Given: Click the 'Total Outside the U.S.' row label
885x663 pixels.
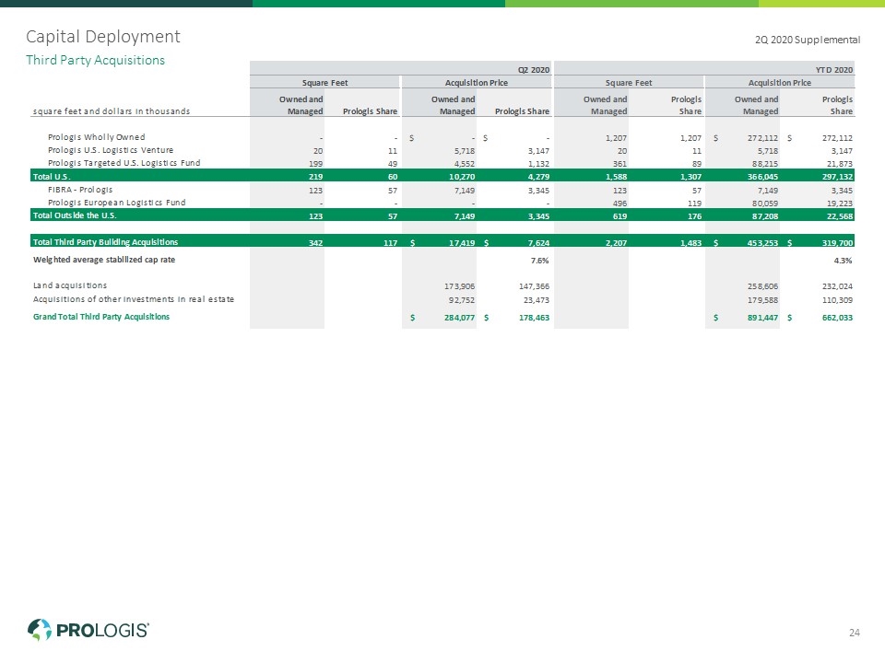Looking at the screenshot, I should pyautogui.click(x=75, y=215).
